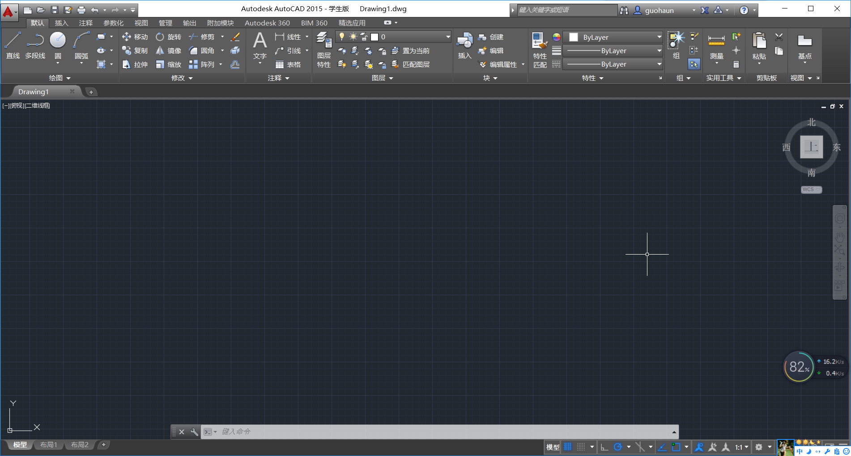Click the Make Current (置为当前) layer button
This screenshot has height=456, width=851.
coord(410,51)
